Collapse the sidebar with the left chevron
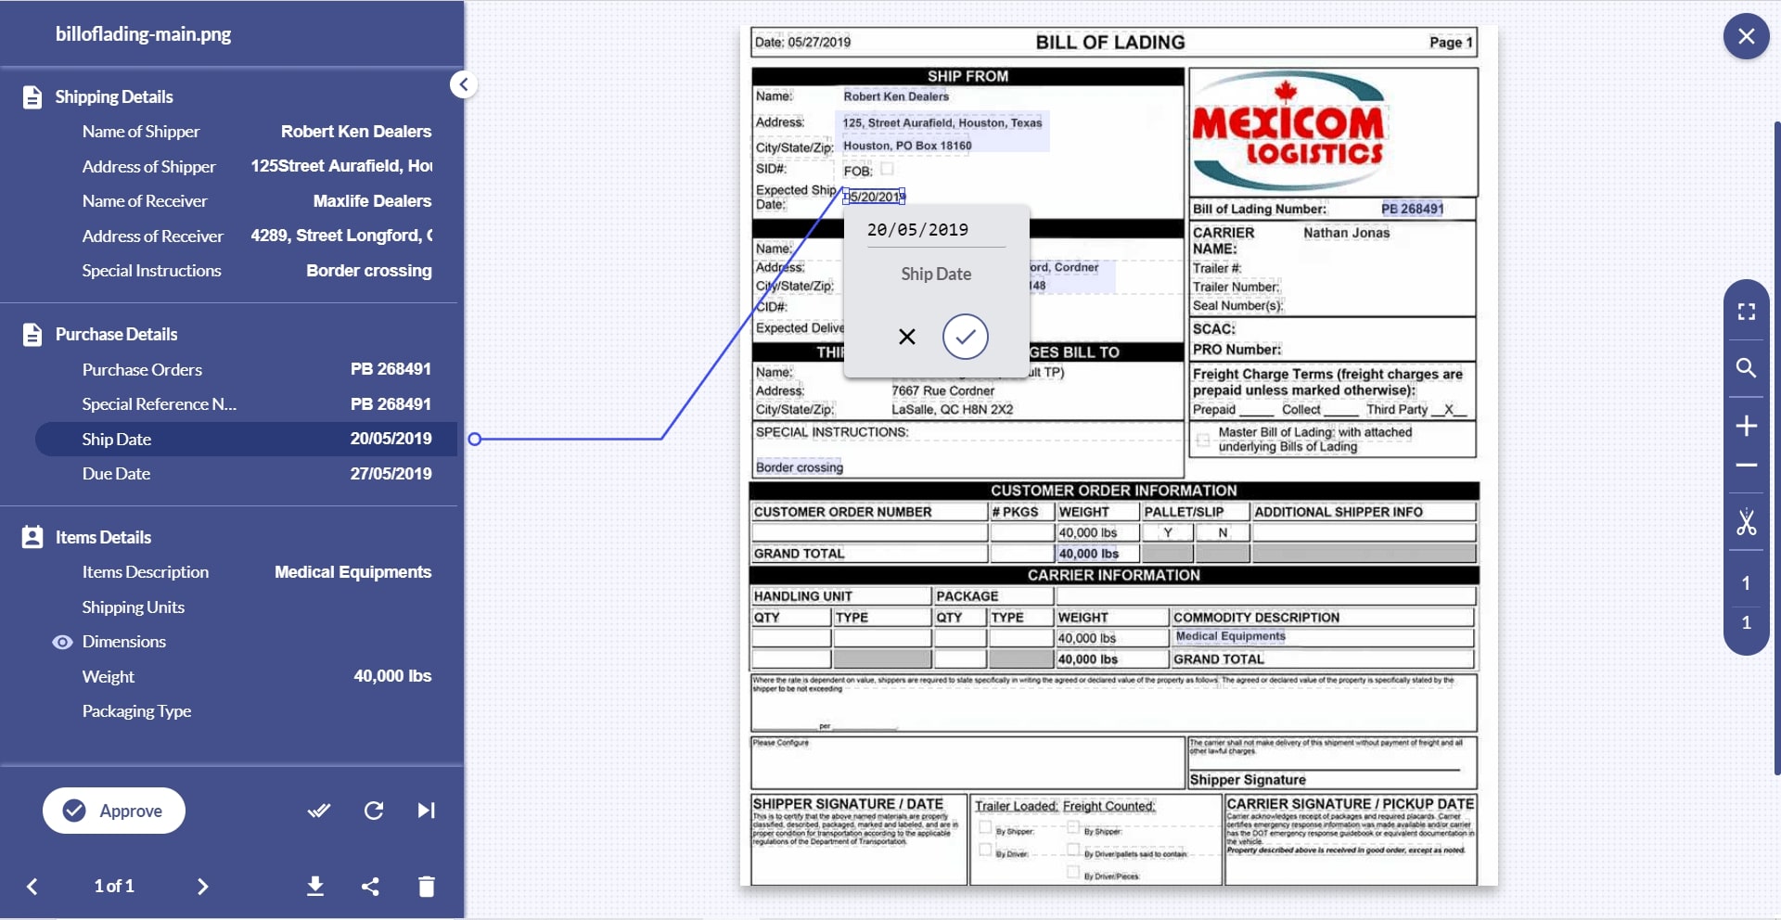This screenshot has width=1781, height=920. [464, 84]
